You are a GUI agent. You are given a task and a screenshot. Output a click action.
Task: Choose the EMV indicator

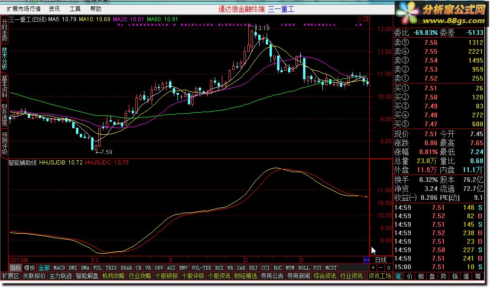tap(184, 268)
